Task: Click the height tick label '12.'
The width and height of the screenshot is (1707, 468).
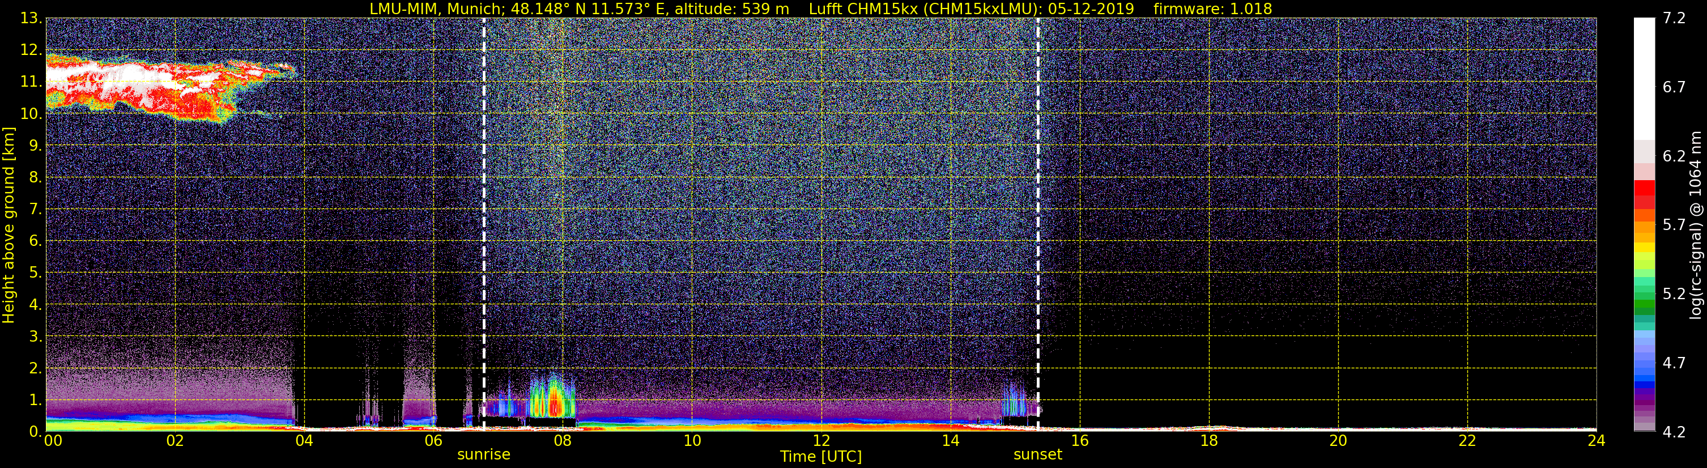Action: click(31, 50)
